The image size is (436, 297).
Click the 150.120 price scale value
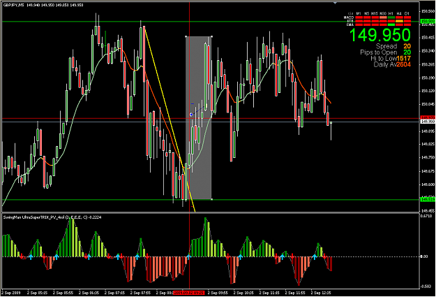428,91
